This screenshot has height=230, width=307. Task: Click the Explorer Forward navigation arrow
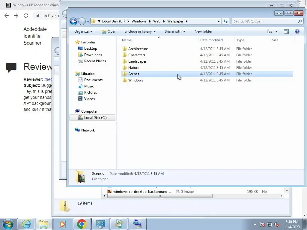point(82,21)
